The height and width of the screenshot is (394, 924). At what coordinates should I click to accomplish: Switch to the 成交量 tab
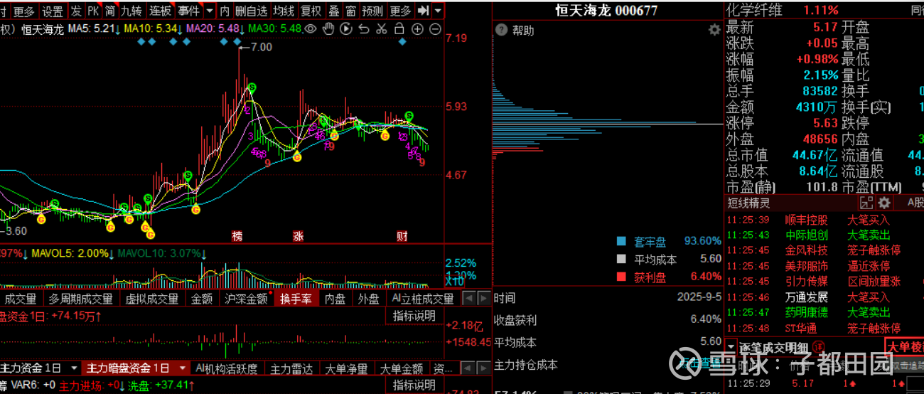tap(20, 299)
